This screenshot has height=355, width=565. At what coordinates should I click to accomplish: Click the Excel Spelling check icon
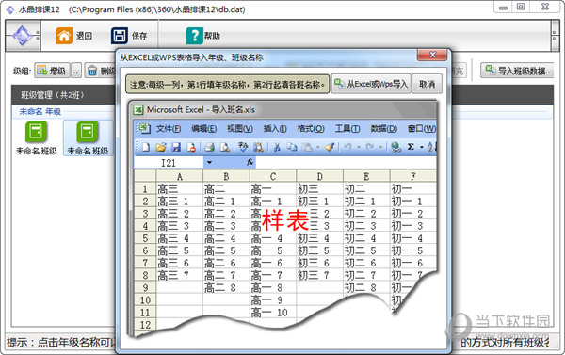243,147
